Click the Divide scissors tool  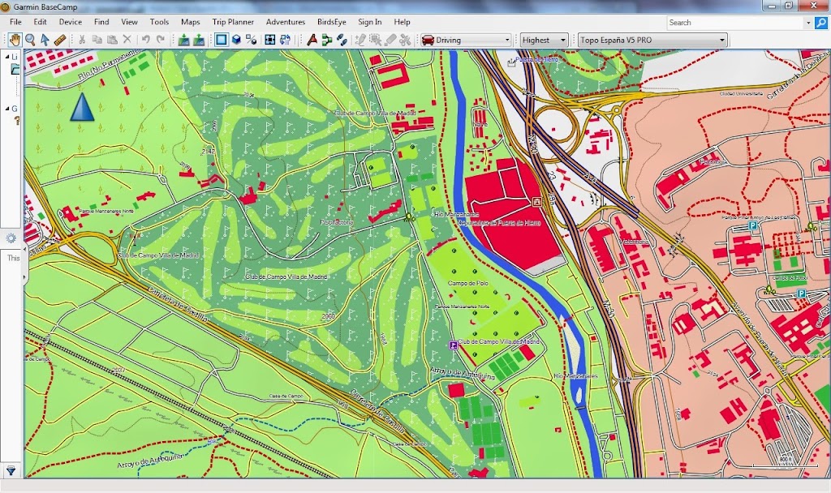coord(405,40)
